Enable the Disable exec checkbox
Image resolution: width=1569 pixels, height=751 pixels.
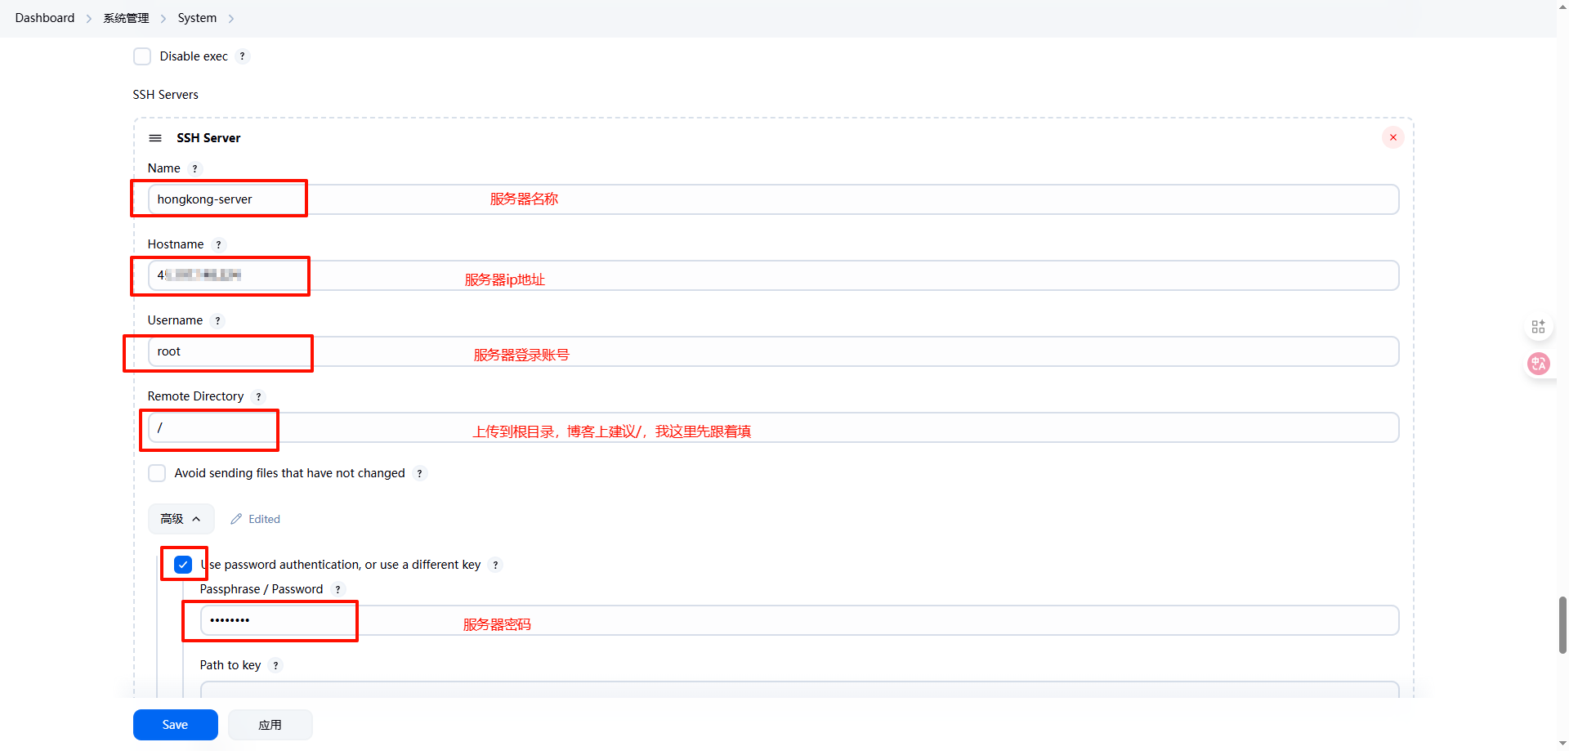click(142, 56)
